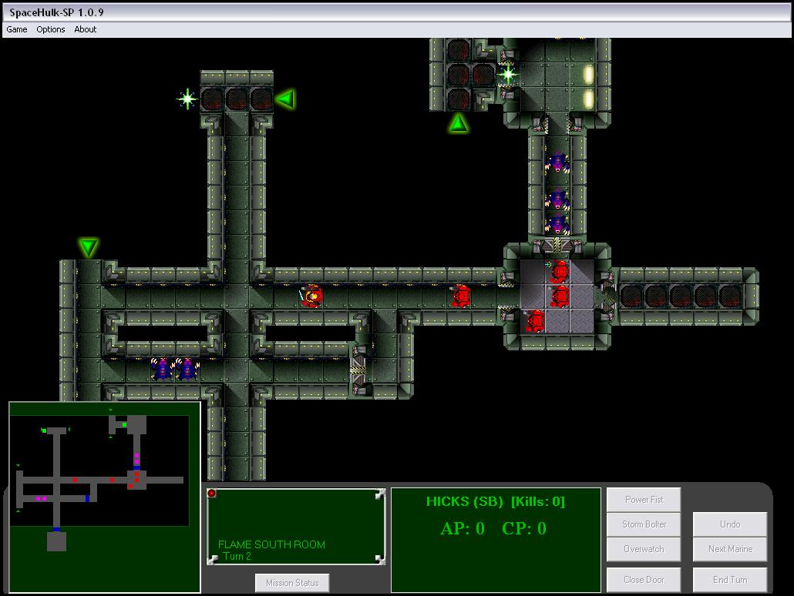Viewport: 794px width, 596px height.
Task: Click the green starburst blip in top-right room
Action: pos(507,75)
